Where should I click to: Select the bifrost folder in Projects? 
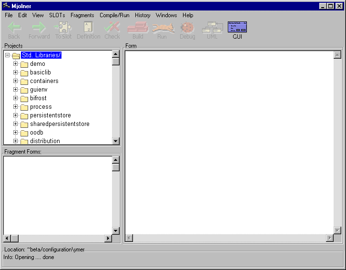(x=38, y=98)
